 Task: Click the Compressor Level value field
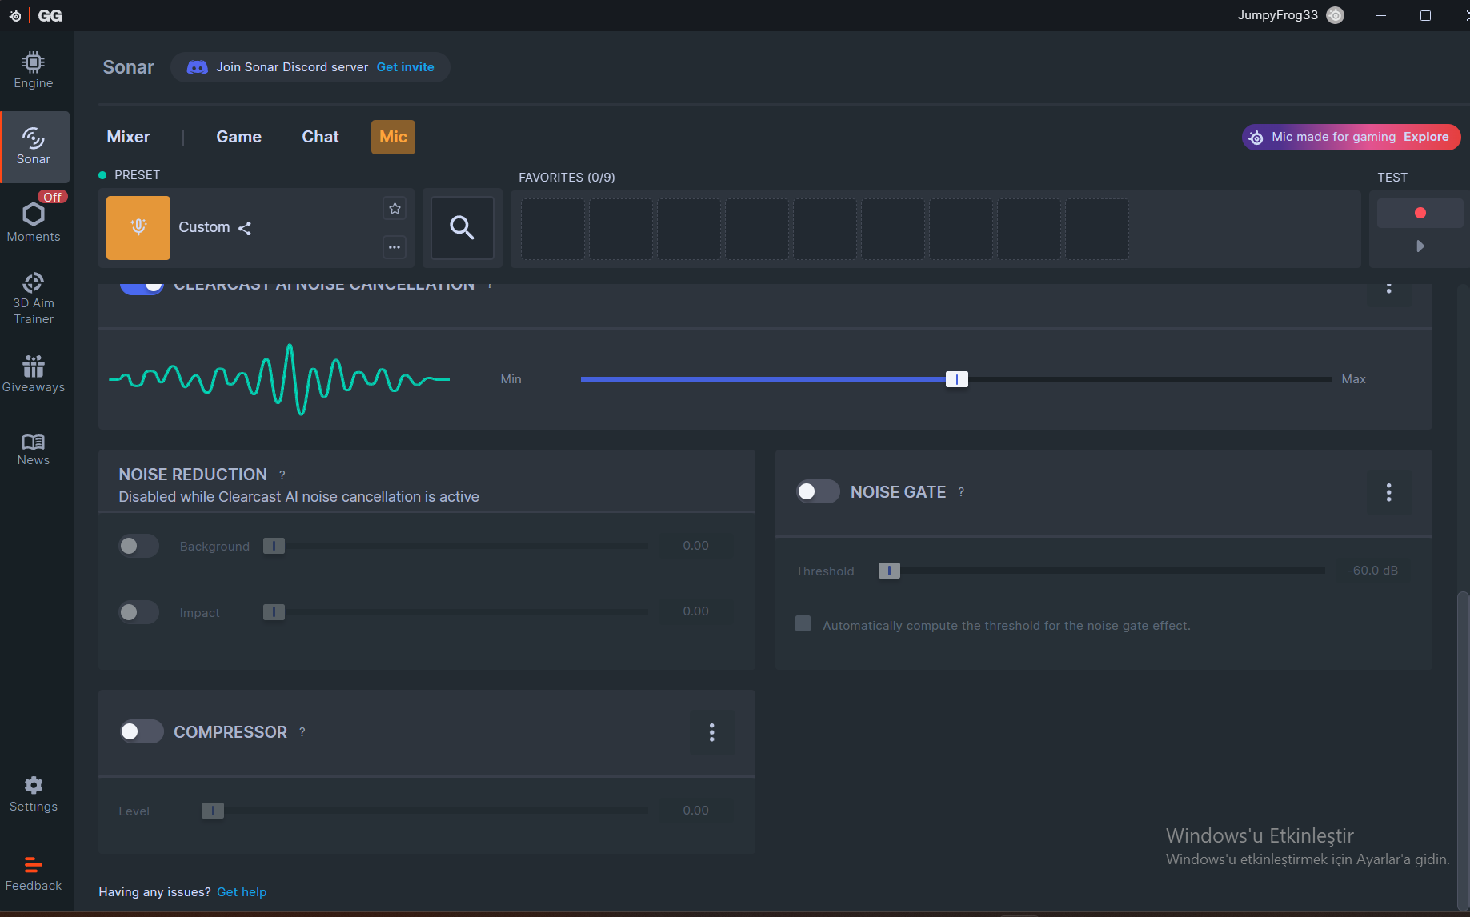tap(695, 811)
